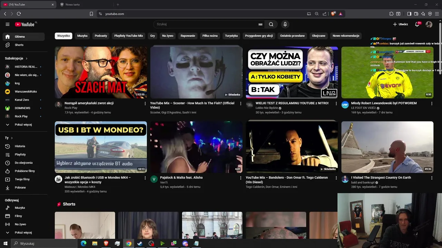The height and width of the screenshot is (248, 442).
Task: Open WarszawskiKoks subscription
Action: click(x=23, y=92)
